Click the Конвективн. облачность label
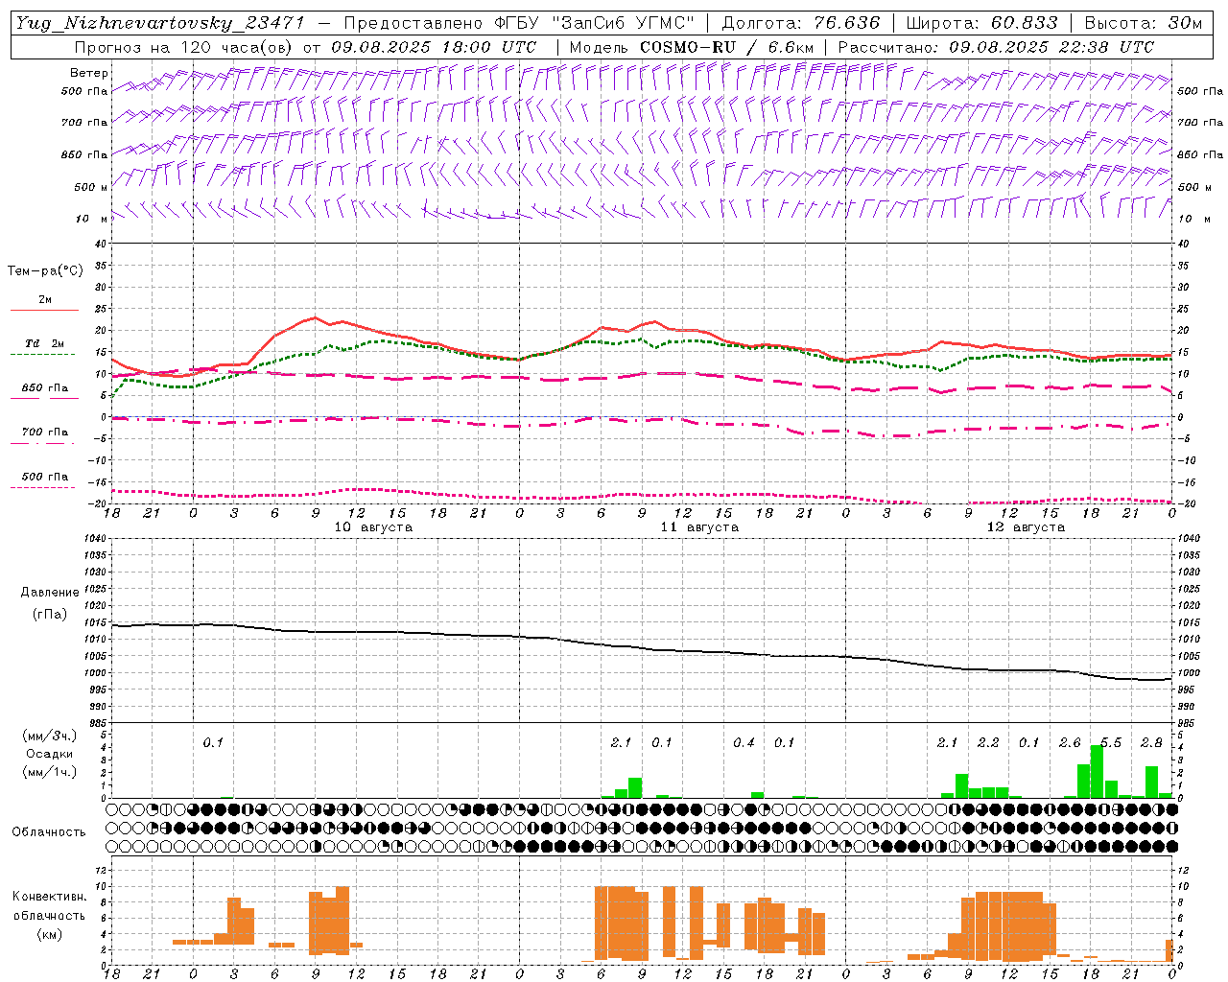This screenshot has height=982, width=1228. coord(49,906)
